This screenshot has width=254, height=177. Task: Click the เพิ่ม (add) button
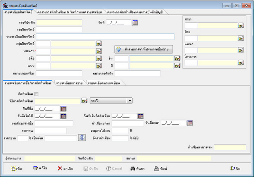click(17, 168)
